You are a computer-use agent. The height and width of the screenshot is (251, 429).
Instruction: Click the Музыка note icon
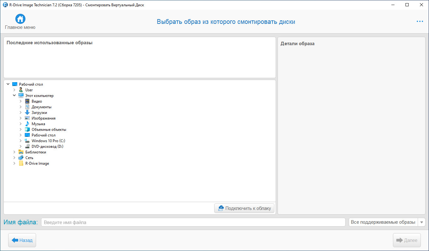(x=27, y=124)
